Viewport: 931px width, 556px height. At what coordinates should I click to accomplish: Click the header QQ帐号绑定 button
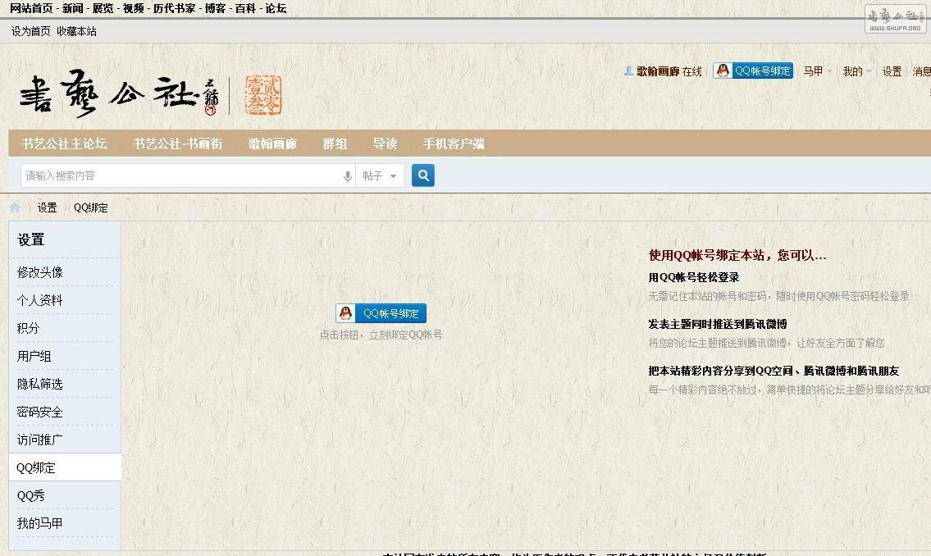coord(753,71)
